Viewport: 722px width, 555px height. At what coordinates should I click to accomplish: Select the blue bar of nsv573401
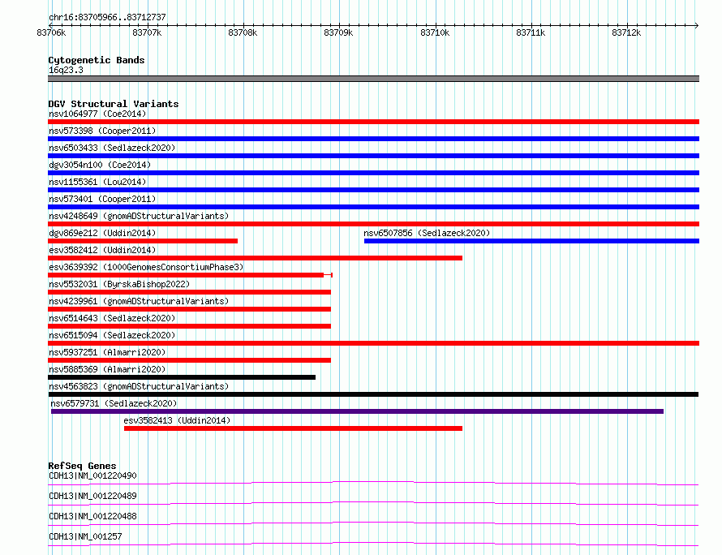(373, 207)
